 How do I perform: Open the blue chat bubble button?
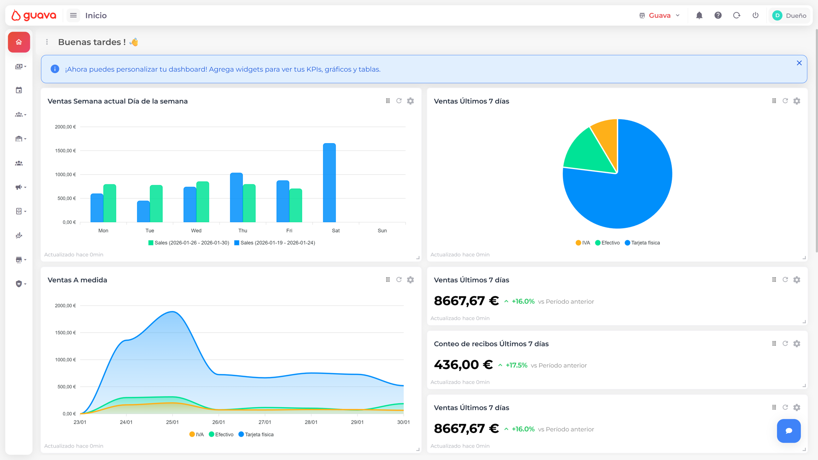789,431
